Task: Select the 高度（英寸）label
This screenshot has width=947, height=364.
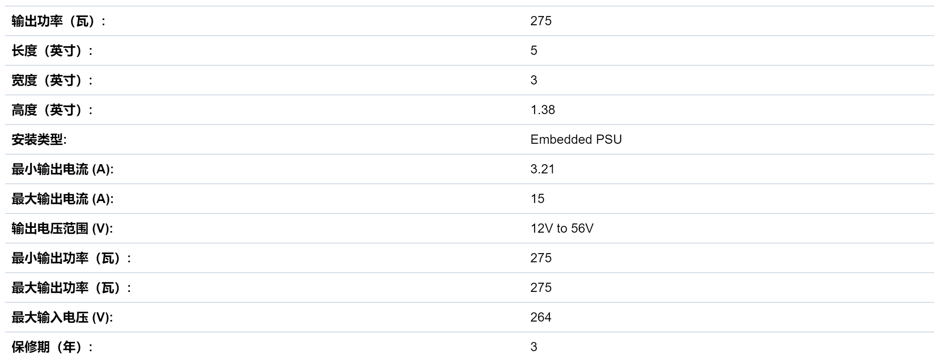Action: point(52,110)
